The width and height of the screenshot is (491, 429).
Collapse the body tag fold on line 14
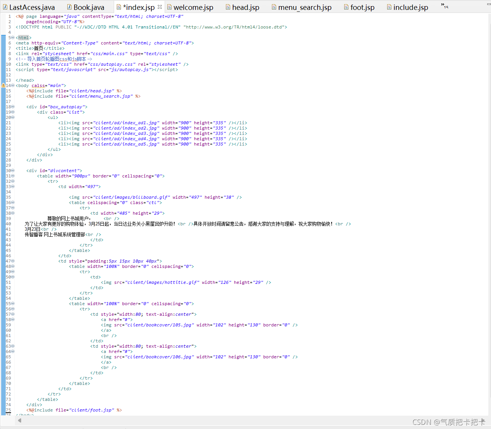coord(13,85)
